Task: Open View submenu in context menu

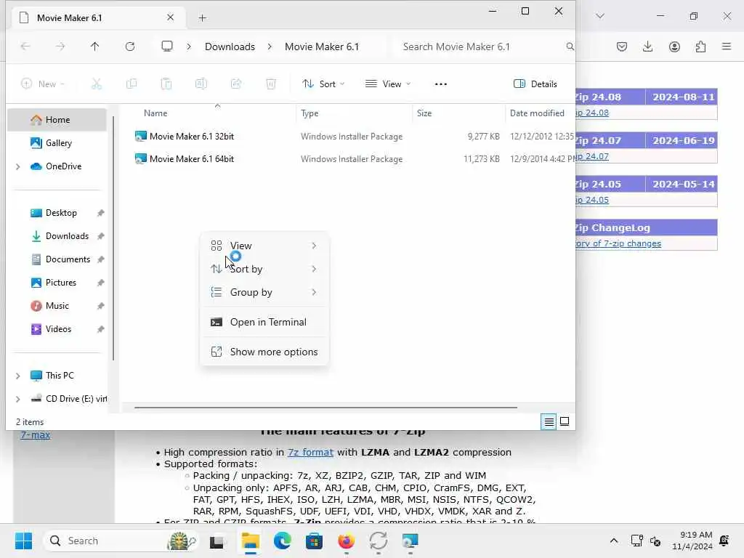Action: (264, 246)
